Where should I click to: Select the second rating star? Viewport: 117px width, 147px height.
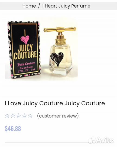click(13, 115)
